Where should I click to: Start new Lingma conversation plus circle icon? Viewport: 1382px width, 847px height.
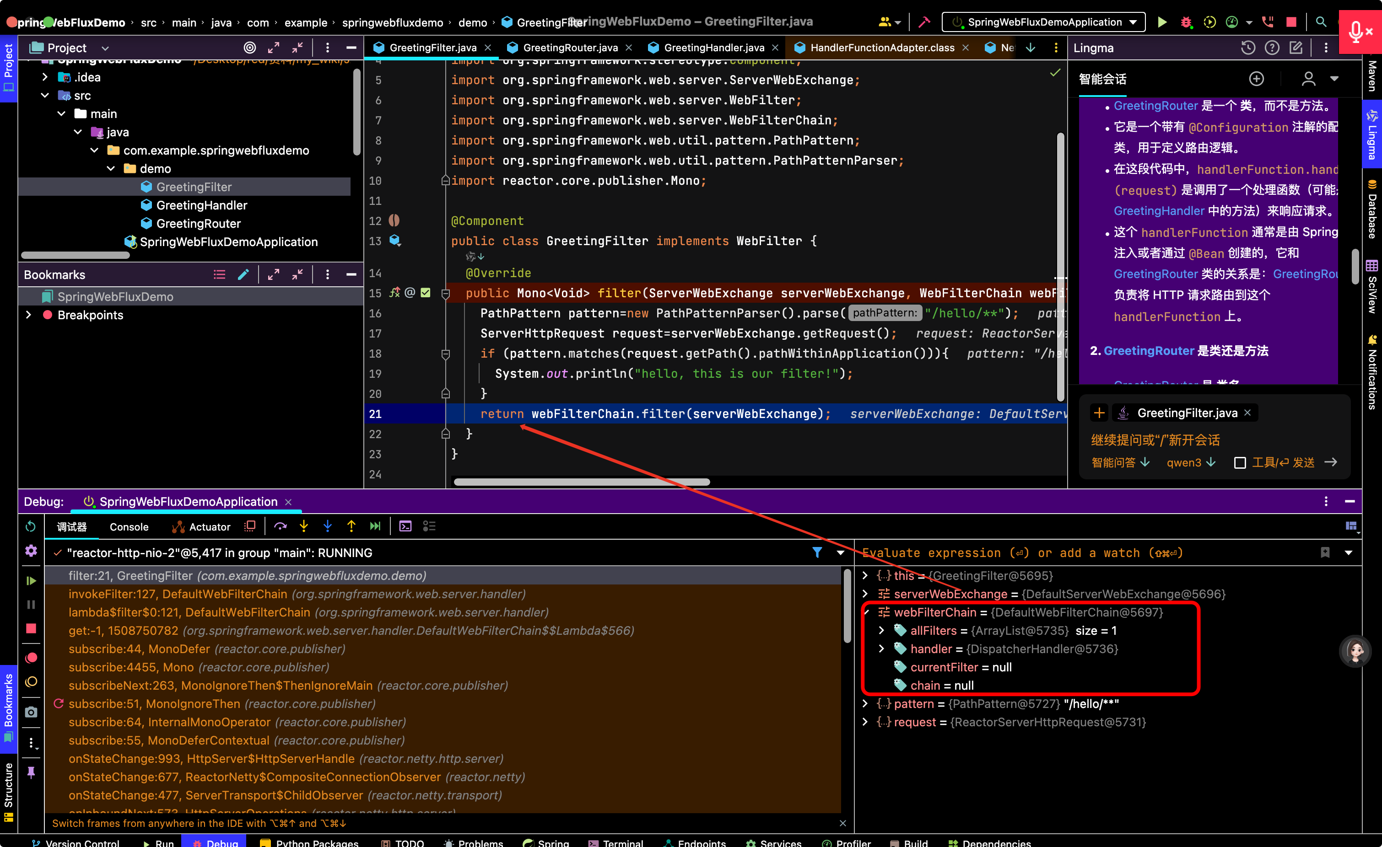pos(1256,79)
